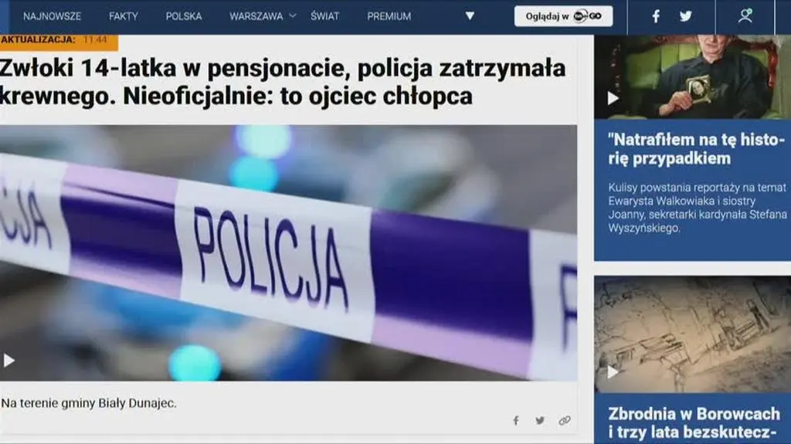
Task: Share the article on Twitter below the image
Action: (540, 421)
